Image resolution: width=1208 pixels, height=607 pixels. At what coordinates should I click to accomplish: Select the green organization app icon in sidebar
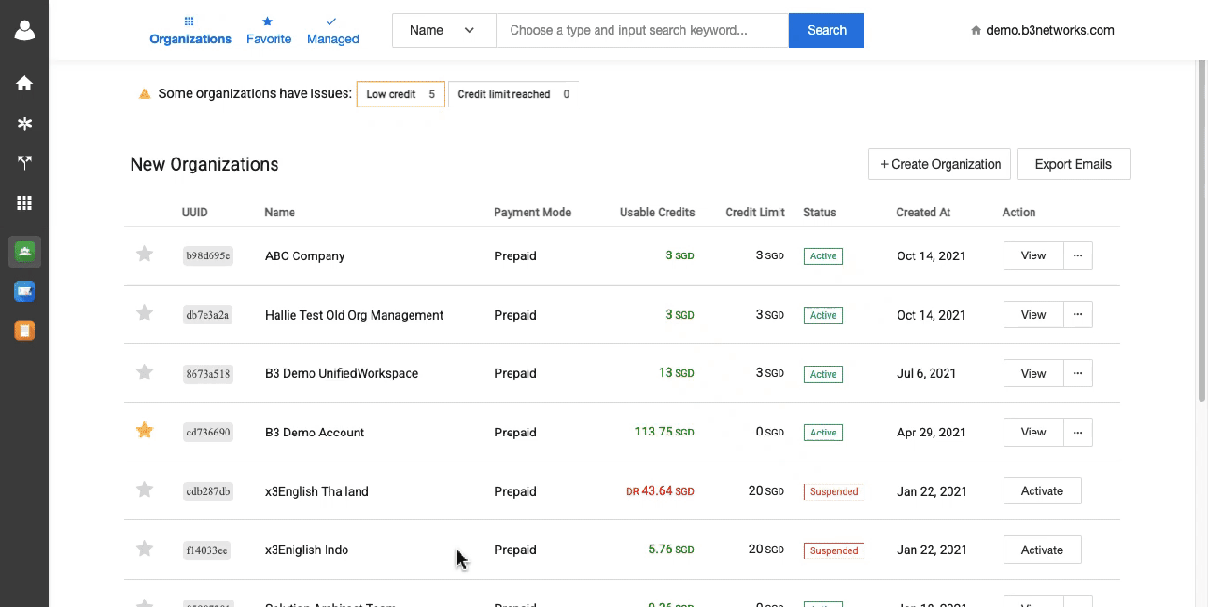25,251
